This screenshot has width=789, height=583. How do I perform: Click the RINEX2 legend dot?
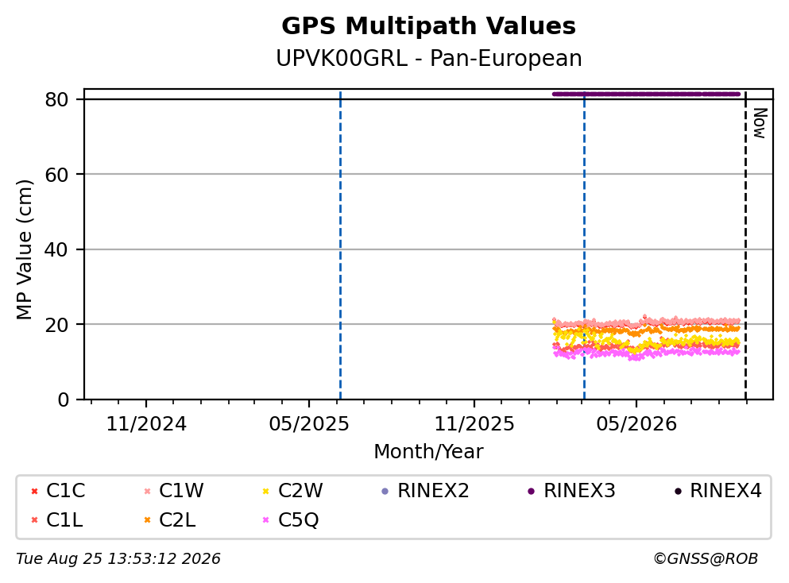385,491
